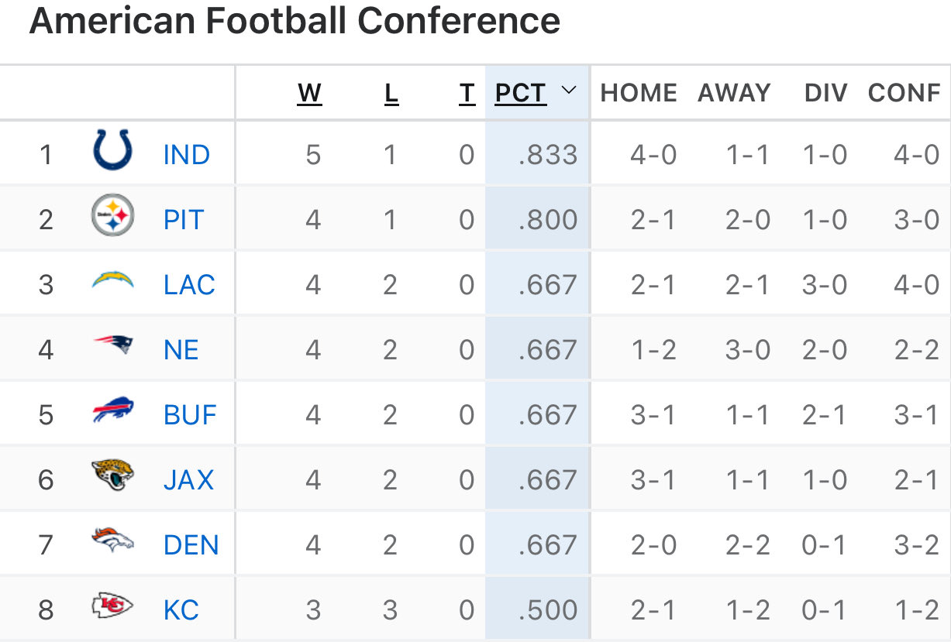Image resolution: width=951 pixels, height=642 pixels.
Task: Open the JAX team link
Action: coord(188,480)
